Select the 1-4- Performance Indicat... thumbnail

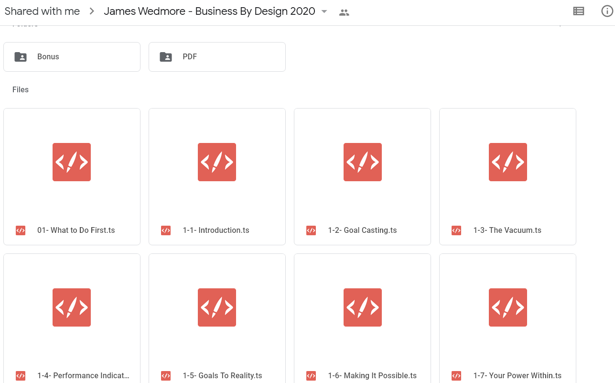click(72, 307)
